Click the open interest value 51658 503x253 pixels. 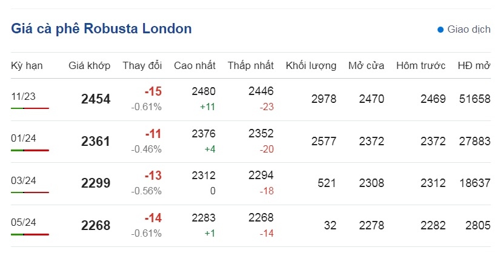(x=475, y=99)
